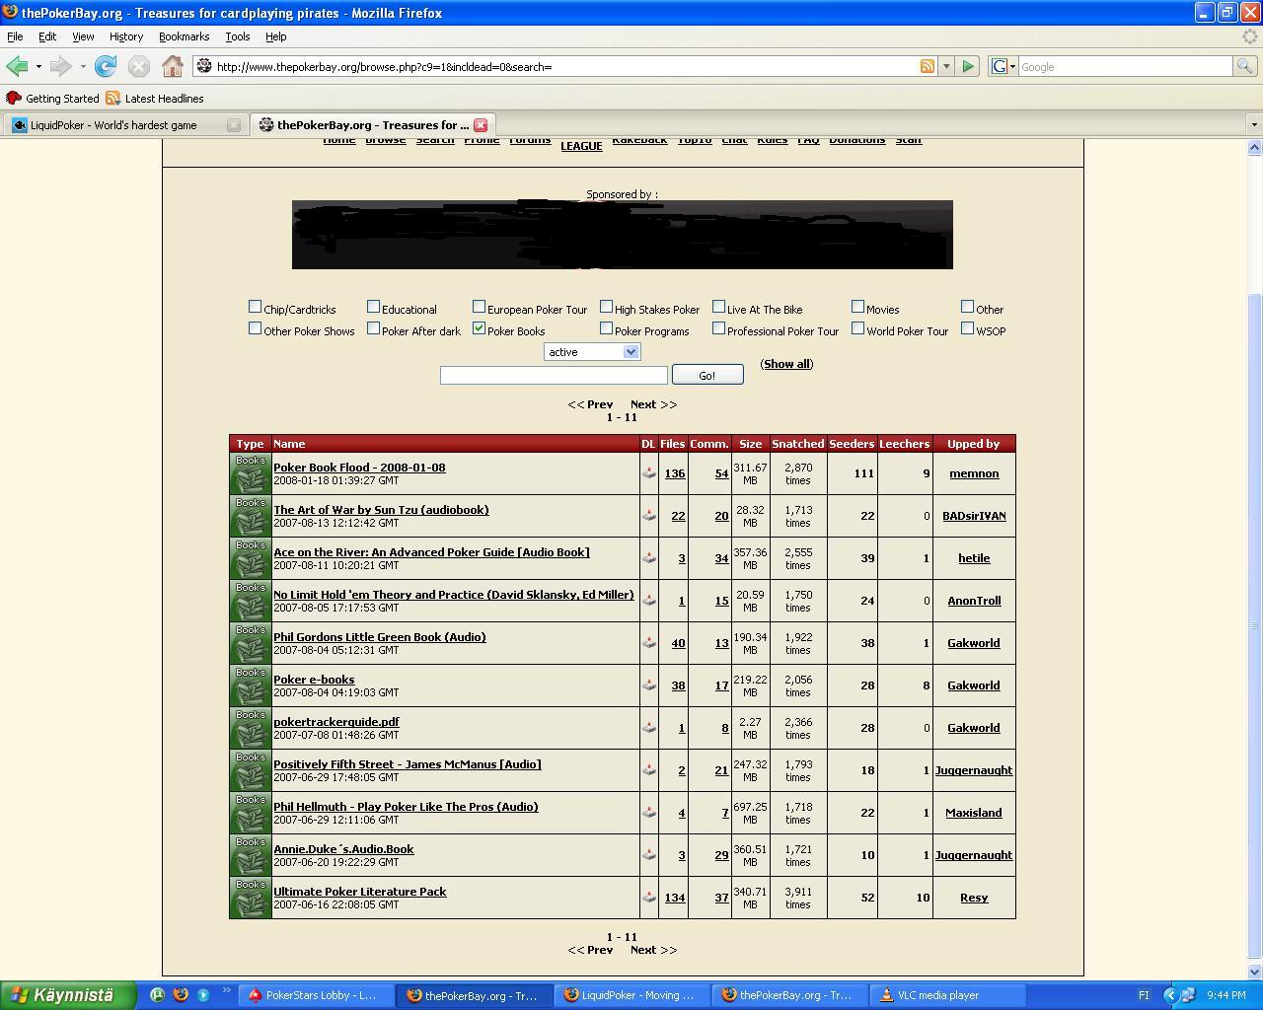Enable the Poker After dark checkbox
The image size is (1263, 1010).
click(x=373, y=328)
